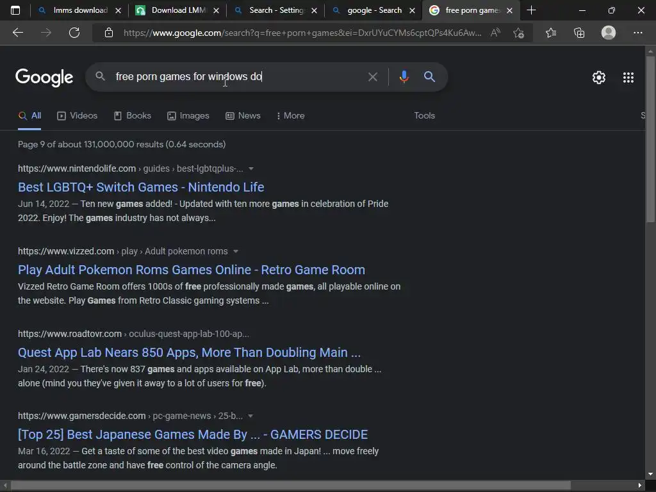Select the Books search filter

point(133,116)
